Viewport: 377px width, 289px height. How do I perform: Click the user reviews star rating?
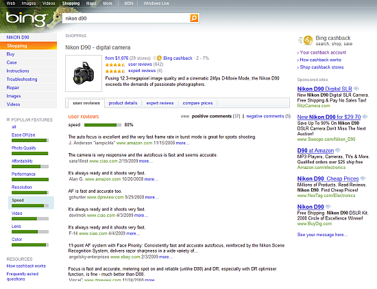tap(115, 65)
